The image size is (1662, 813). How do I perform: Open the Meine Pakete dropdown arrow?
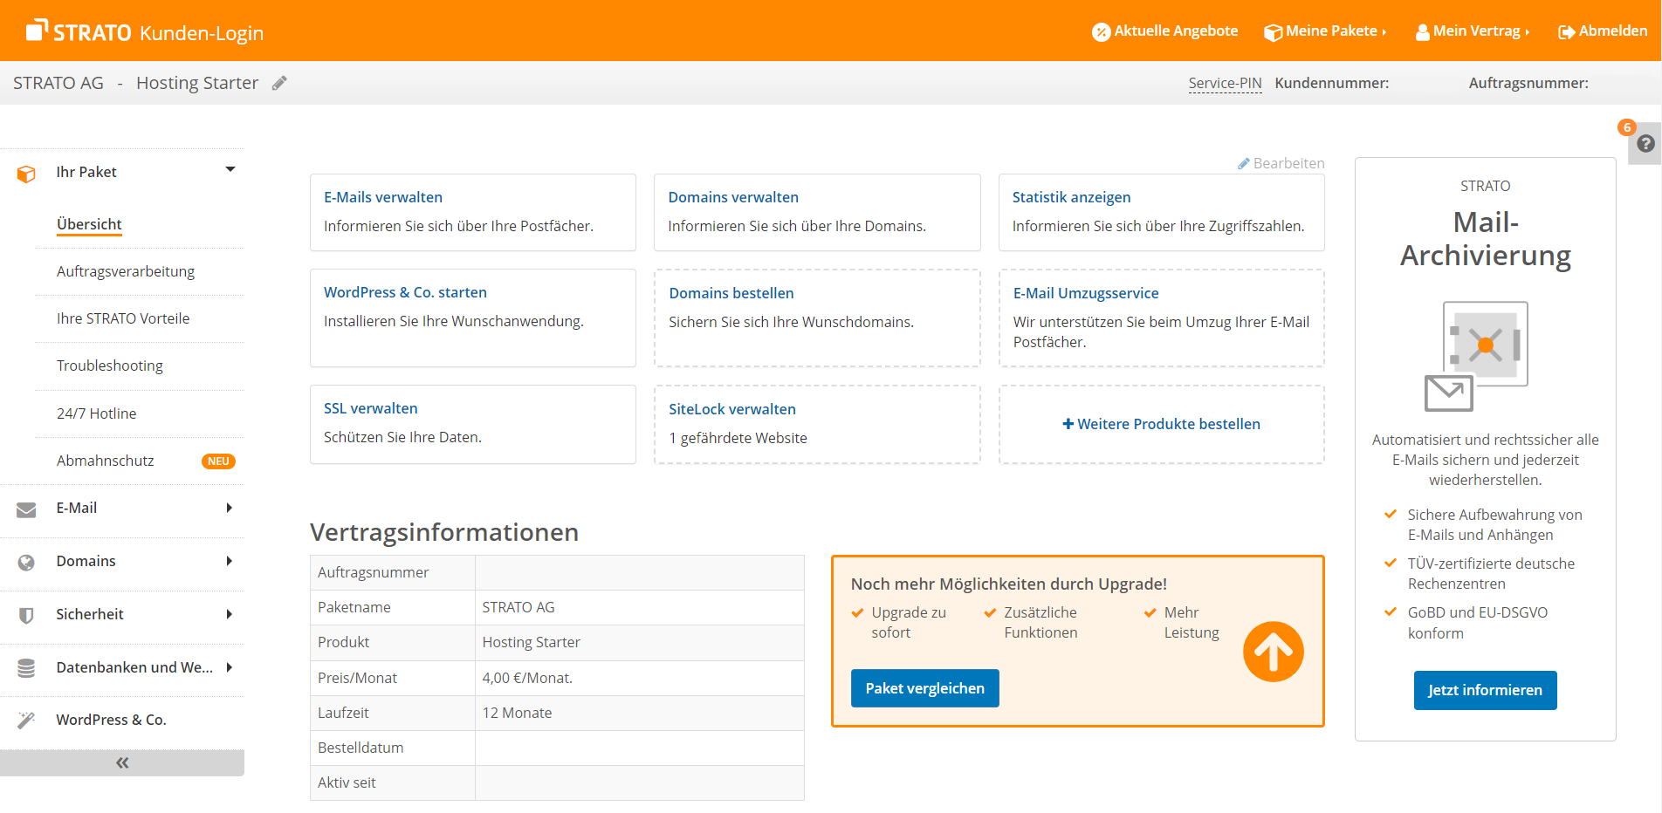tap(1384, 32)
